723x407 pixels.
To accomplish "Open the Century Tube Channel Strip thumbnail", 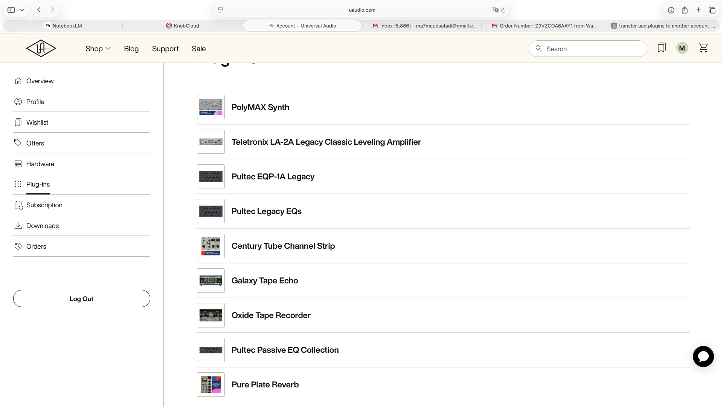I will click(x=211, y=246).
